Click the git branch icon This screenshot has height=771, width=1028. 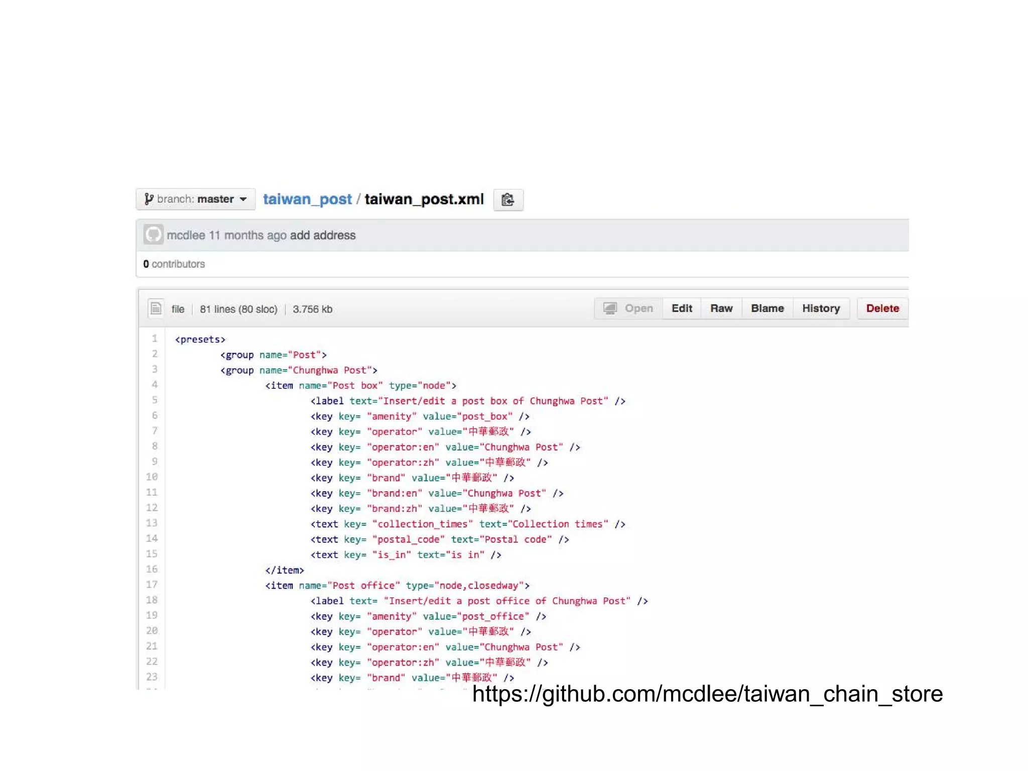[149, 199]
